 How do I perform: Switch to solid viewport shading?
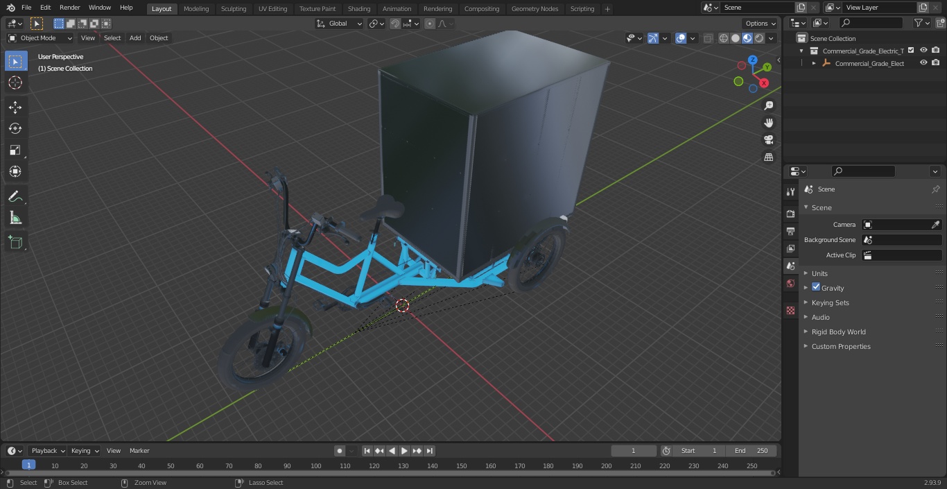coord(736,38)
